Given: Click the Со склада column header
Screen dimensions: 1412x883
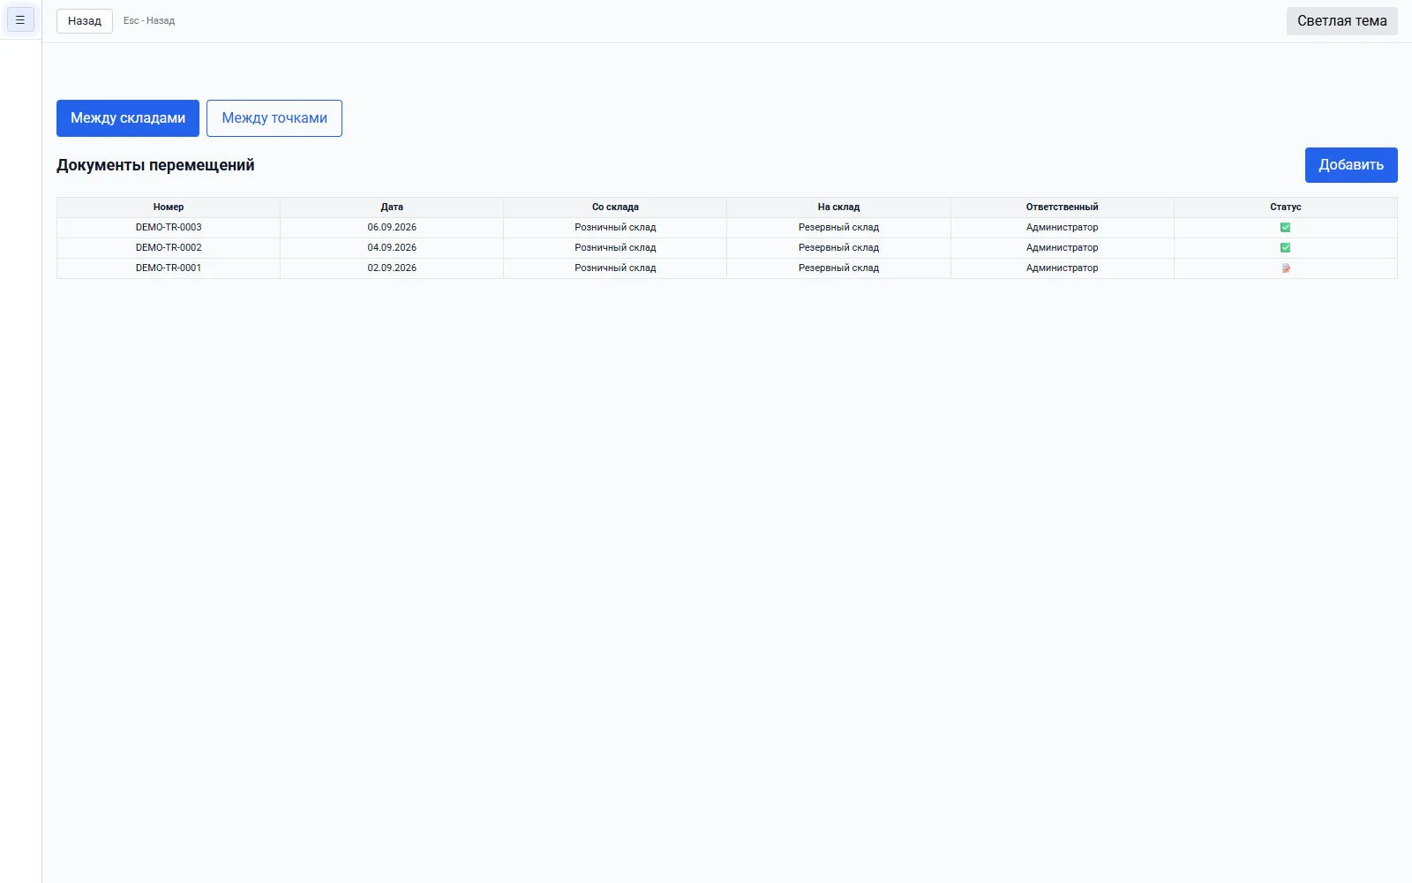Looking at the screenshot, I should 615,208.
